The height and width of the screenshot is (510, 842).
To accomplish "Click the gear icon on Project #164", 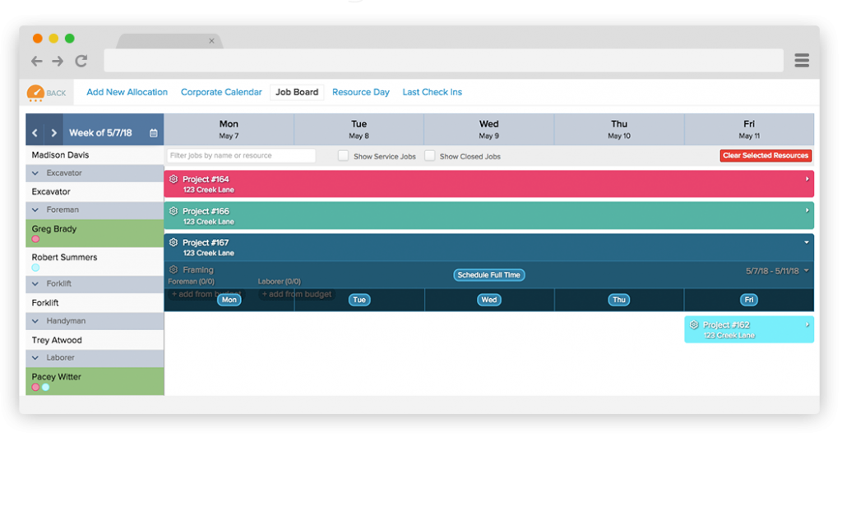I will tap(173, 179).
